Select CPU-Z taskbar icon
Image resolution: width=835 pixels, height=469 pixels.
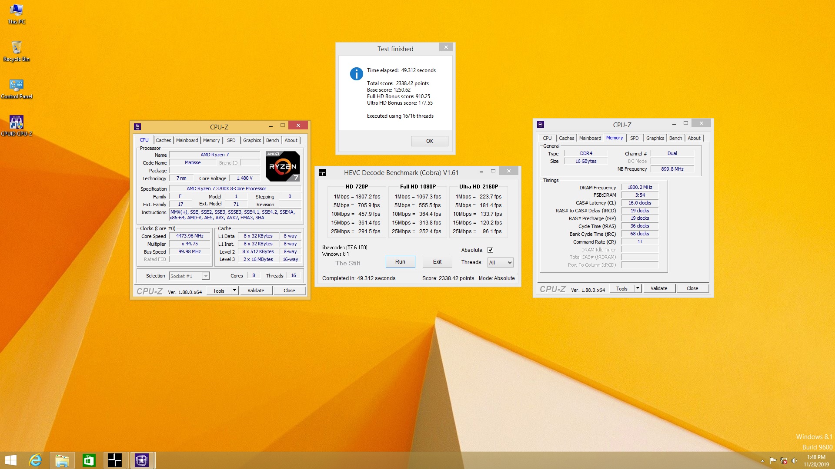tap(142, 460)
